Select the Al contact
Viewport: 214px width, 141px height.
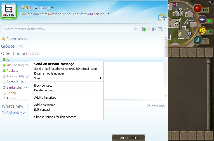(x=8, y=76)
